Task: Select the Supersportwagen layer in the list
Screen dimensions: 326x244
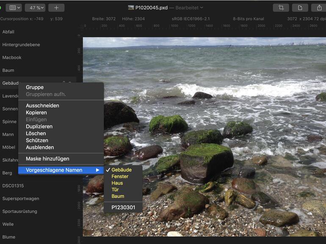Action: coord(21,198)
